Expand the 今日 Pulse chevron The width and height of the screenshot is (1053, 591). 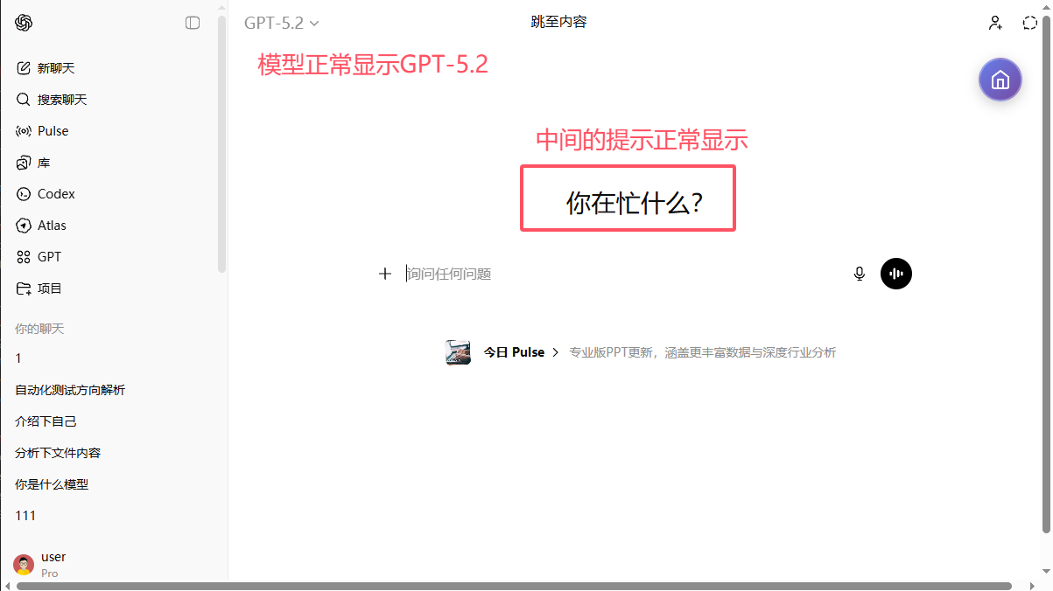point(554,351)
